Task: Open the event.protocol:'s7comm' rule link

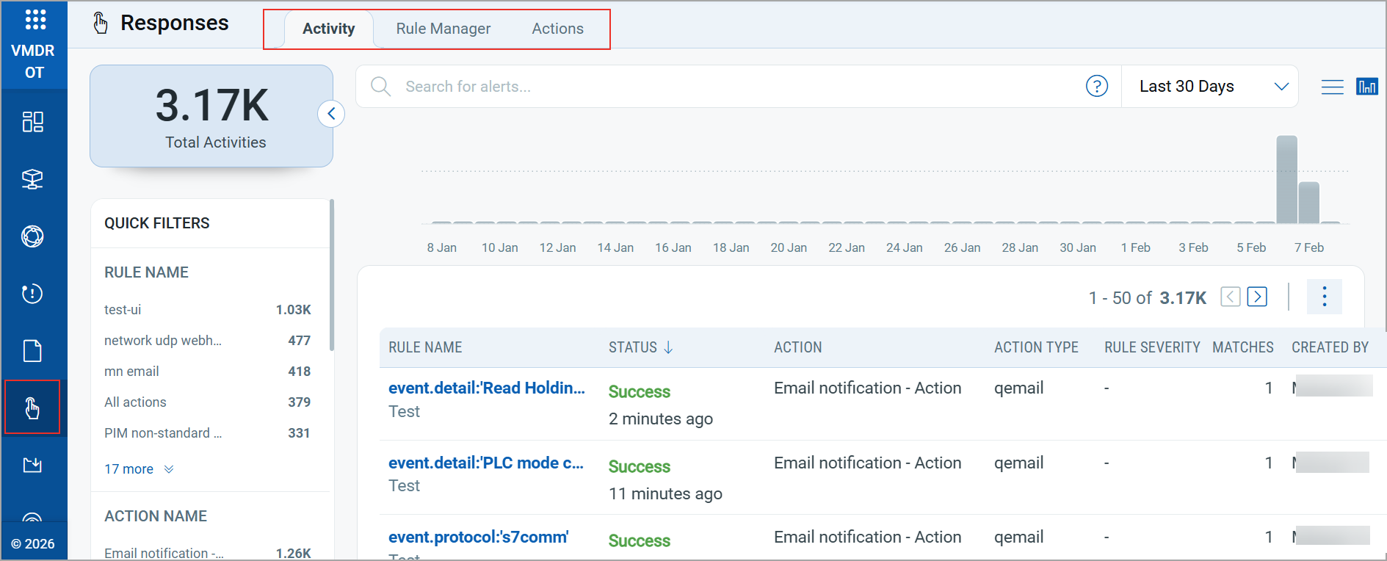Action: click(478, 538)
